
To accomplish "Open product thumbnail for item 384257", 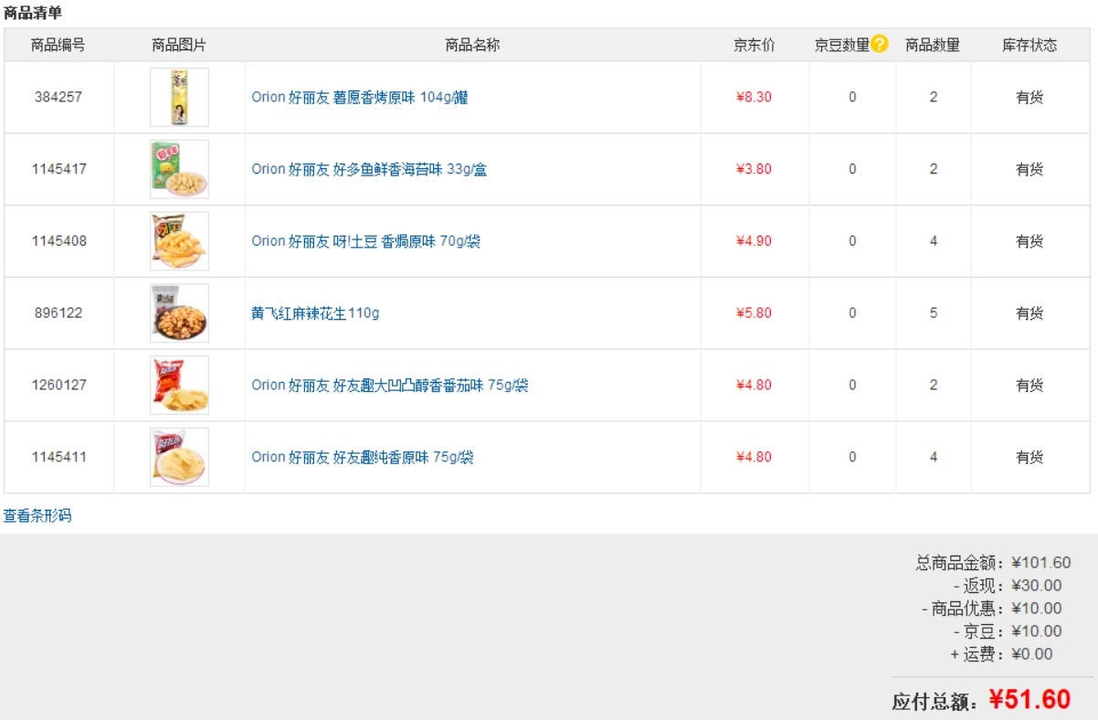I will (x=179, y=97).
